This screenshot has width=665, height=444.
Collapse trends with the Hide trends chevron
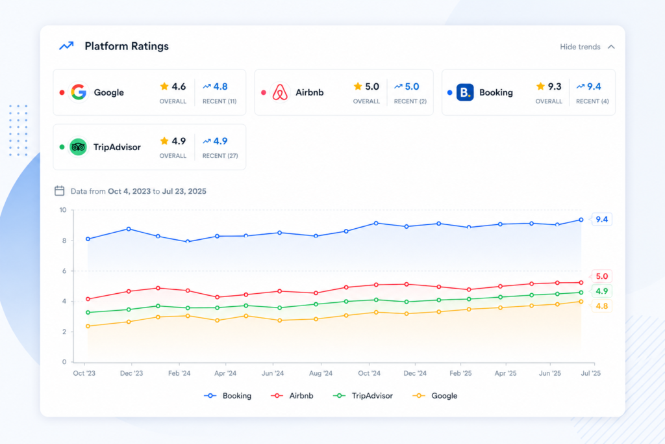[x=611, y=47]
